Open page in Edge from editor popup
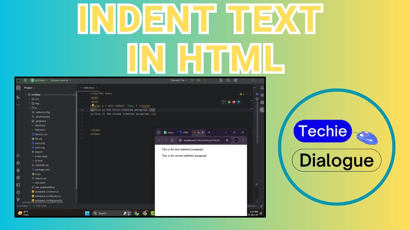The image size is (410, 230). [238, 102]
